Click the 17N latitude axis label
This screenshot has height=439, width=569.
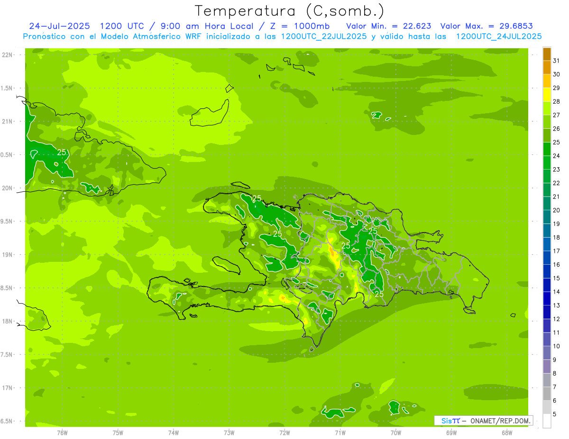(x=8, y=388)
